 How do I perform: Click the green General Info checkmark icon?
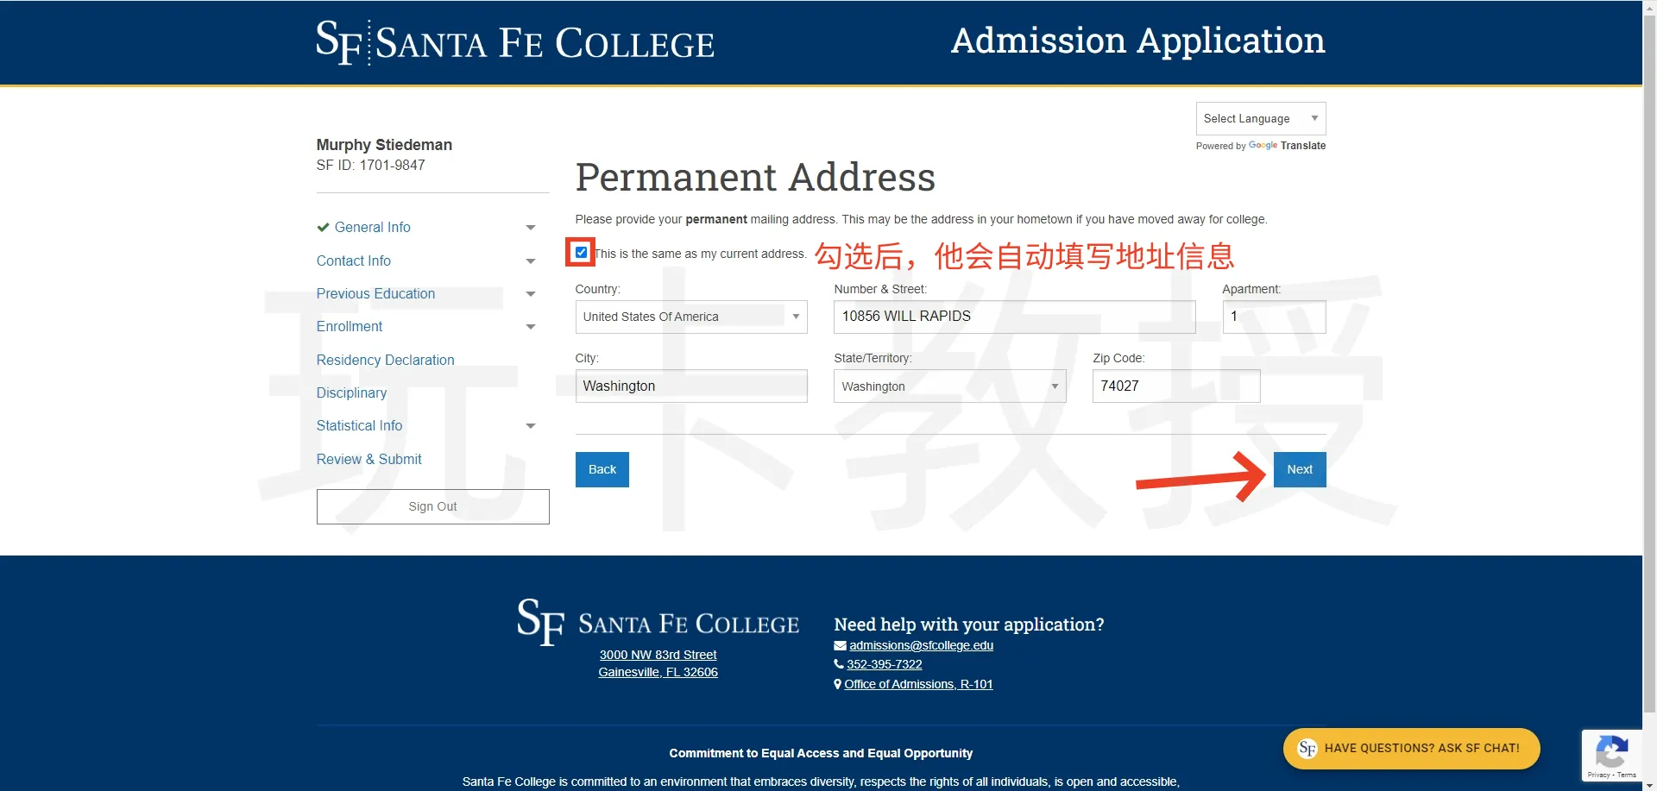(323, 228)
